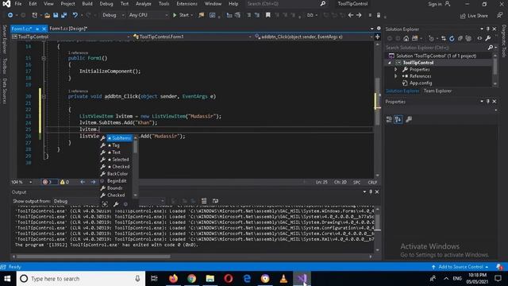
Task: Click the Sign in link
Action: [439, 4]
